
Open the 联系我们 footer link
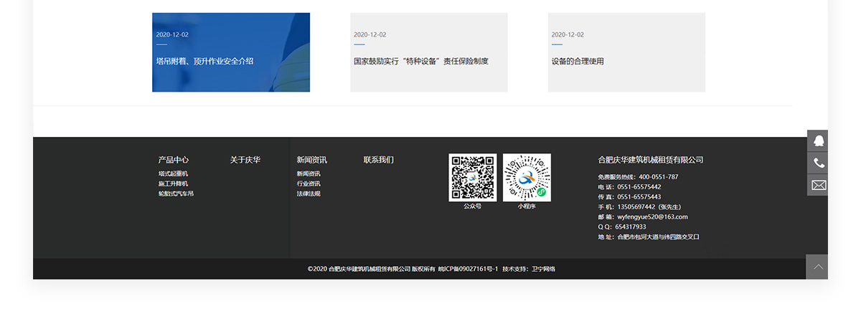point(379,160)
